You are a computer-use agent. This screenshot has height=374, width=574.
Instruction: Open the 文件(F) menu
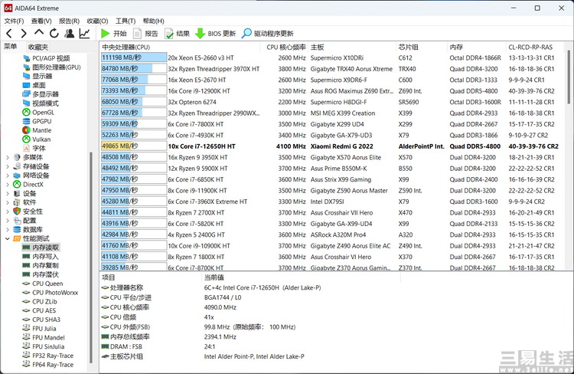pyautogui.click(x=14, y=21)
